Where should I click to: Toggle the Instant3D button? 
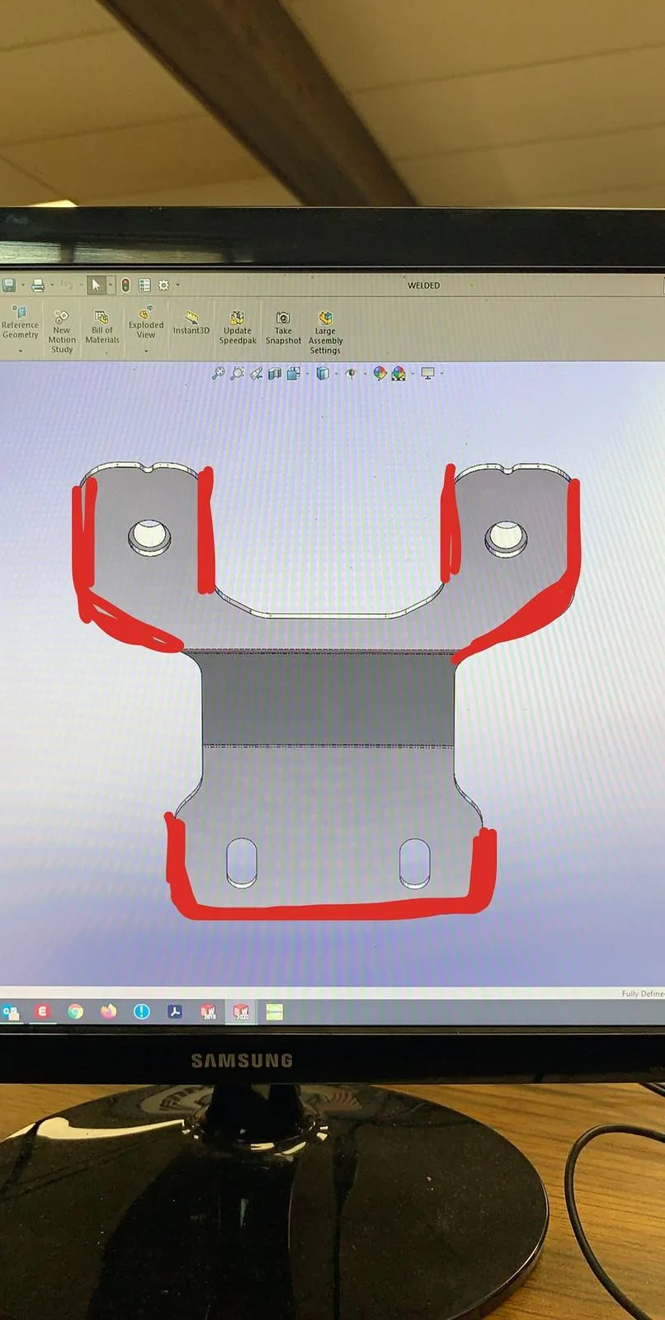pyautogui.click(x=191, y=323)
